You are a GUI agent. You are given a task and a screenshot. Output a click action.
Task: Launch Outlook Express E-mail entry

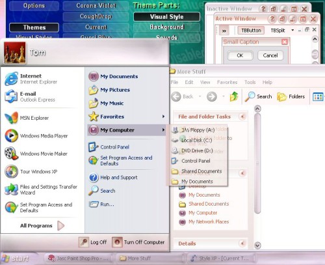coord(30,96)
